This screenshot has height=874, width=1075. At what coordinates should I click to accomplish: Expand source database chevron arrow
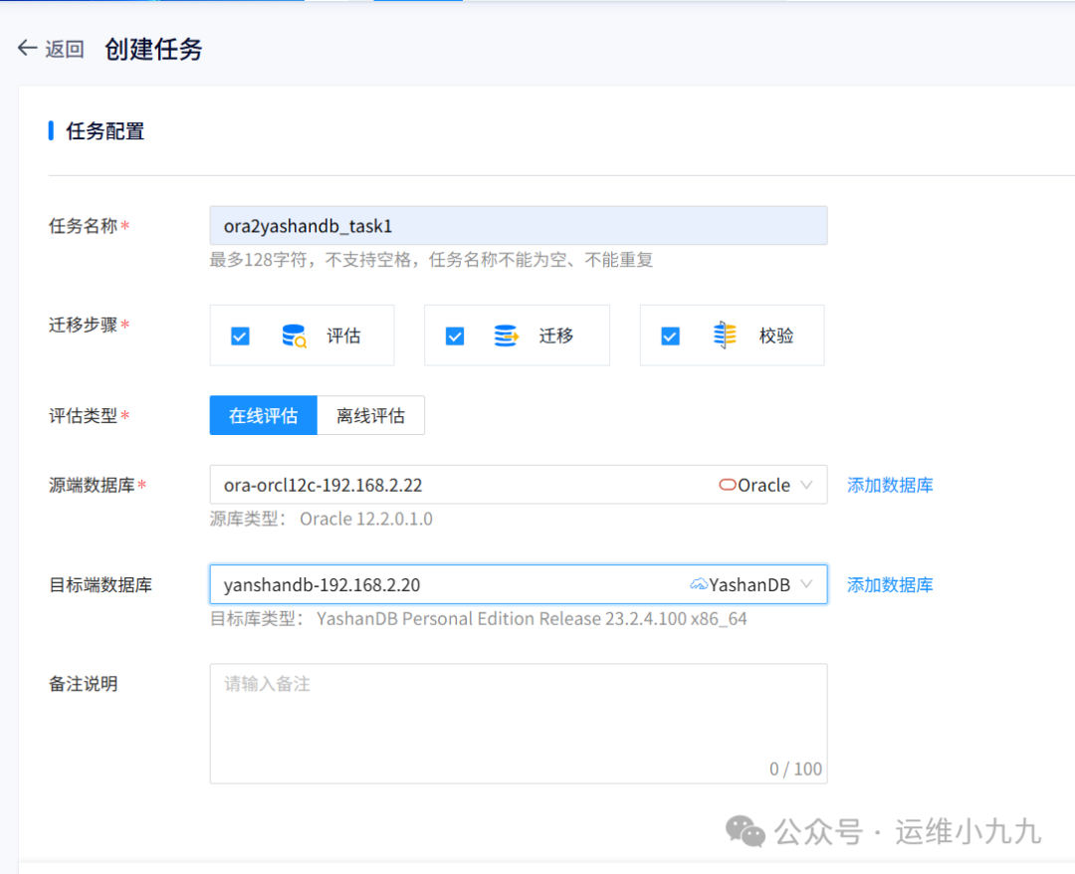click(x=807, y=485)
